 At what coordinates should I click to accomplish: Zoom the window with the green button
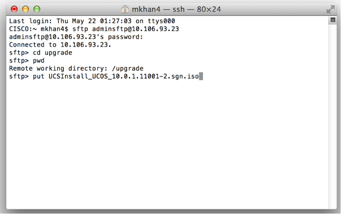click(37, 9)
